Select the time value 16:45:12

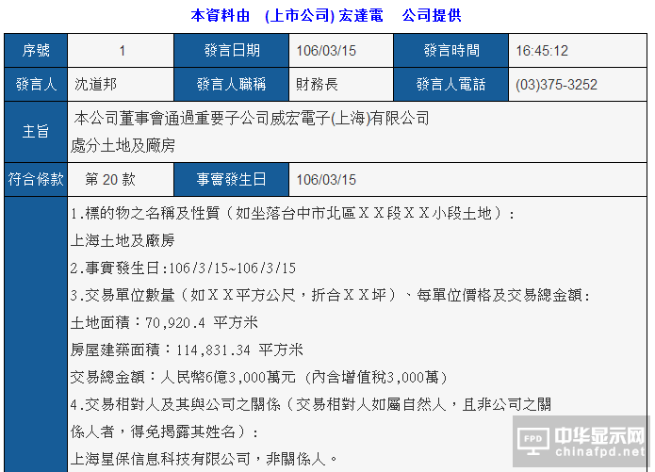pos(542,51)
